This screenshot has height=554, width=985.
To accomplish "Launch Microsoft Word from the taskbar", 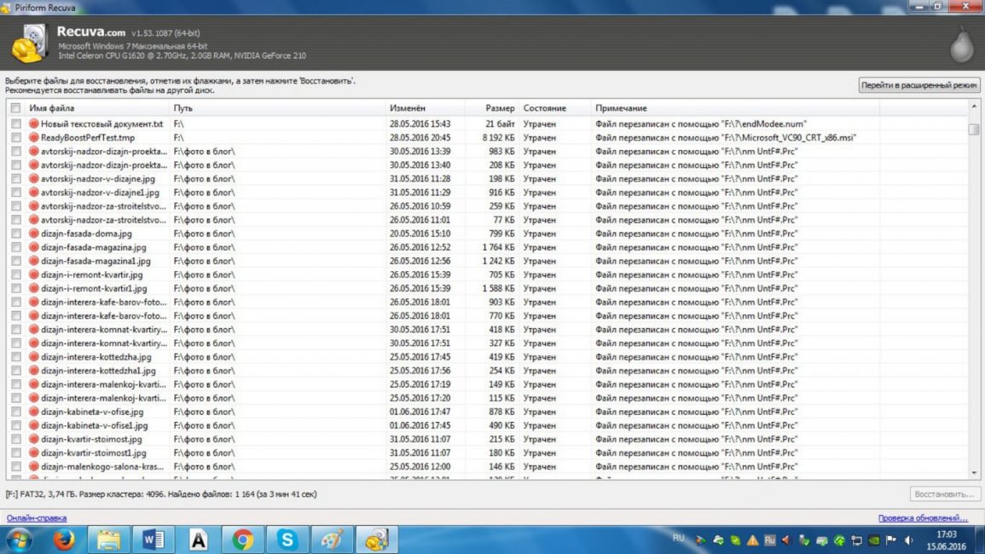I will tap(153, 540).
